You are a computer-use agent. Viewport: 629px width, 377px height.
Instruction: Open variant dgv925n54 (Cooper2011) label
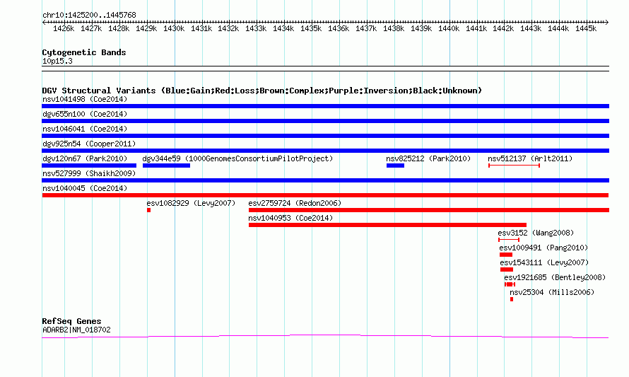[x=89, y=144]
